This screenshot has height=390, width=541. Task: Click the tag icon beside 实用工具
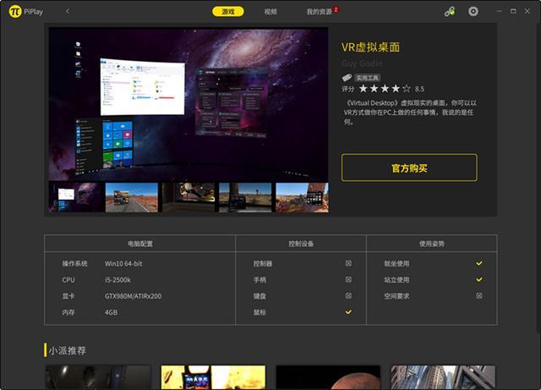346,77
